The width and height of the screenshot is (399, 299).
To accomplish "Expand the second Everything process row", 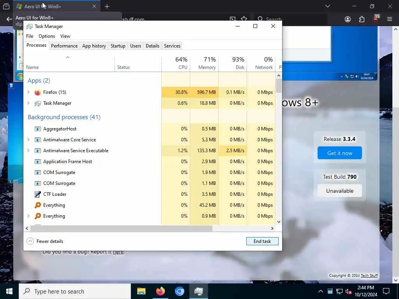I will 28,216.
